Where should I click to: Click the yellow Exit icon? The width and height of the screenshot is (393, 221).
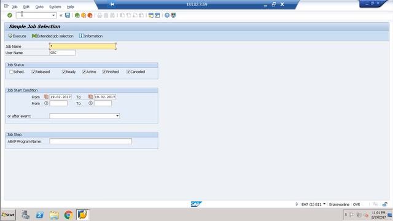[84, 15]
